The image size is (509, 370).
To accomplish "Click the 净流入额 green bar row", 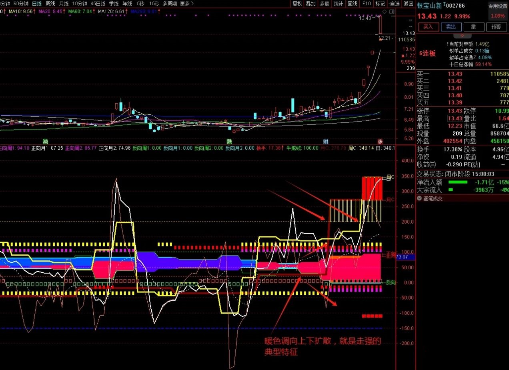I will pyautogui.click(x=462, y=182).
